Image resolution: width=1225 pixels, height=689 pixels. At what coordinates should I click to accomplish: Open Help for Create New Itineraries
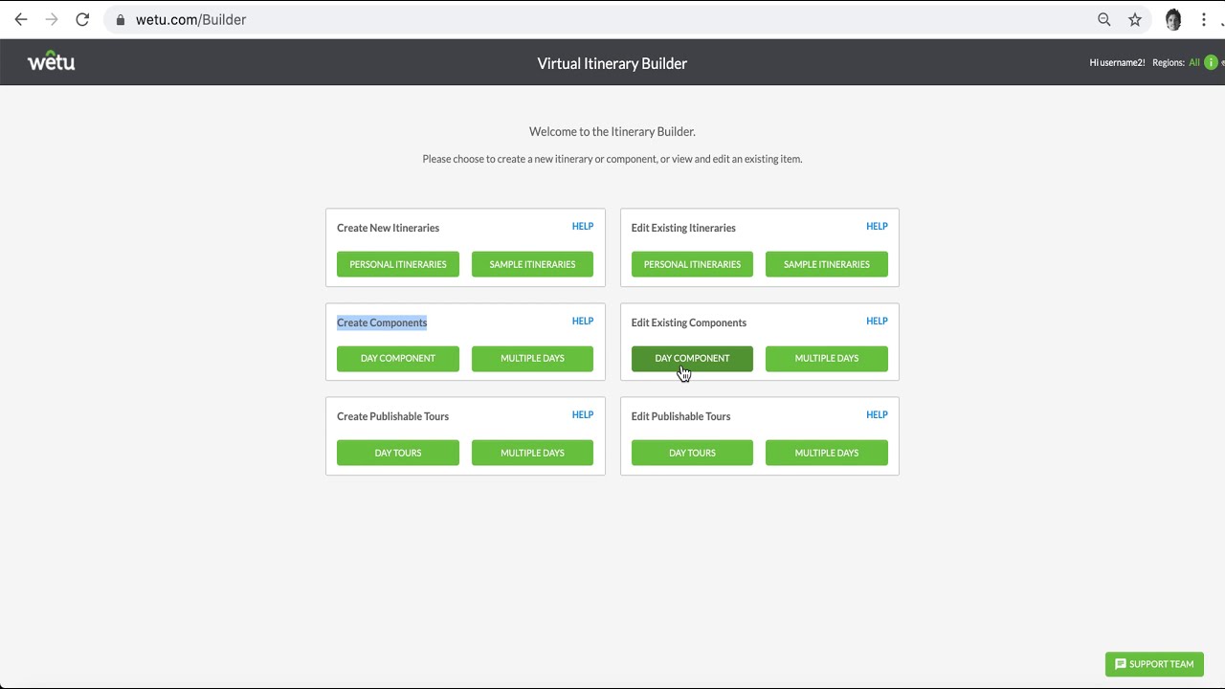coord(583,227)
